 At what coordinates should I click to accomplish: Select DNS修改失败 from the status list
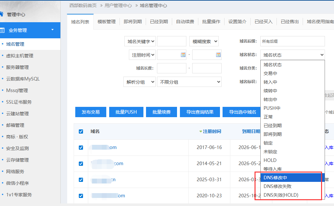tap(277, 186)
